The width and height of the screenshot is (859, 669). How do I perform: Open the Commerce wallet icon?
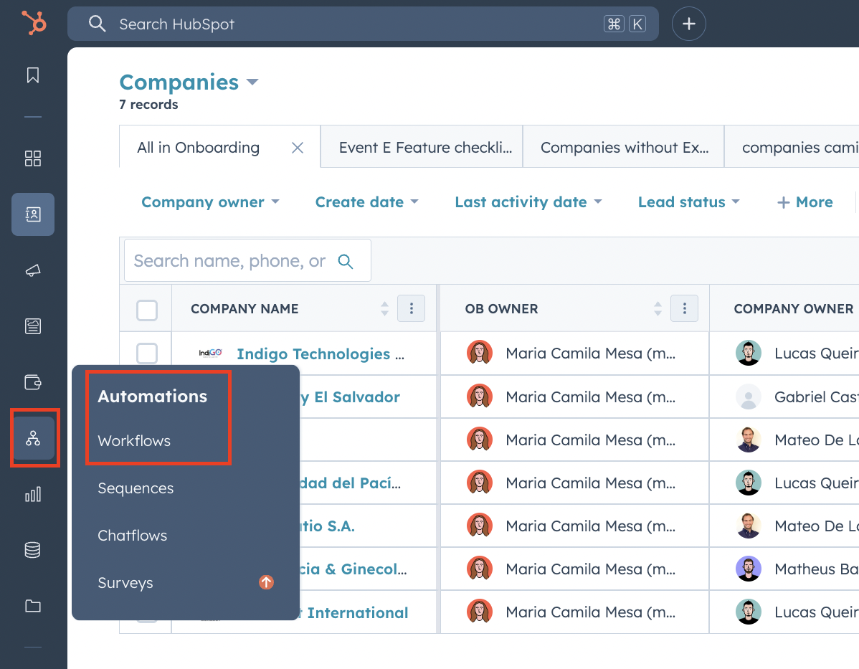click(x=33, y=382)
